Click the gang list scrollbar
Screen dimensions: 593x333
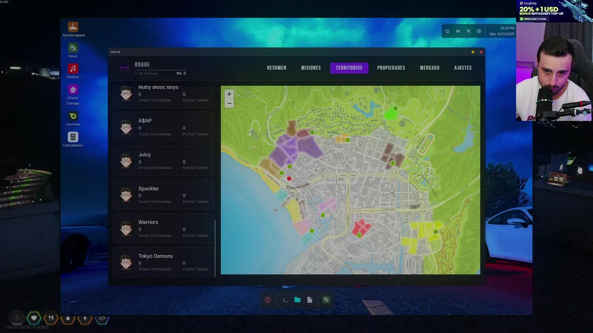point(215,248)
